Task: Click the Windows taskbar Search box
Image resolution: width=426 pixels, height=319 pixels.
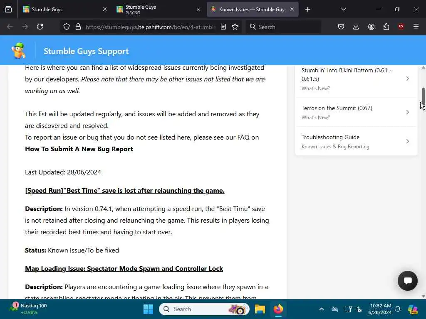Action: click(204, 309)
